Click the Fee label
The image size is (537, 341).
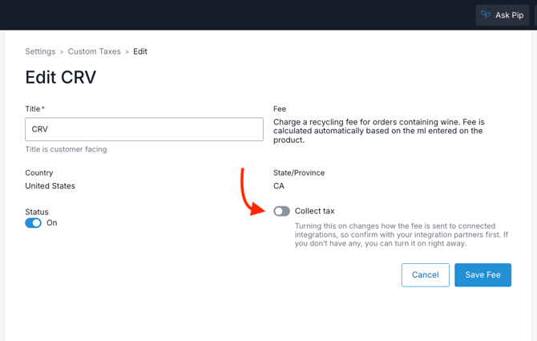pos(280,109)
